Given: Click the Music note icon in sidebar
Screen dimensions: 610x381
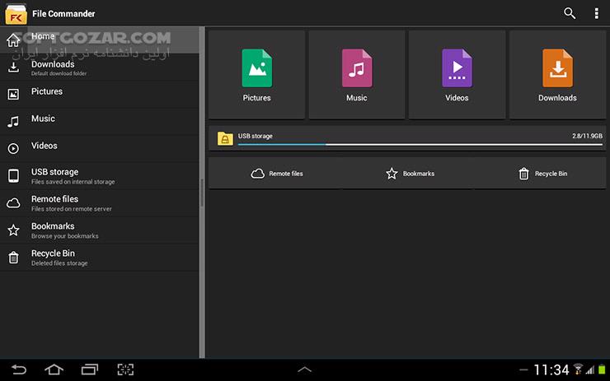Looking at the screenshot, I should (13, 122).
